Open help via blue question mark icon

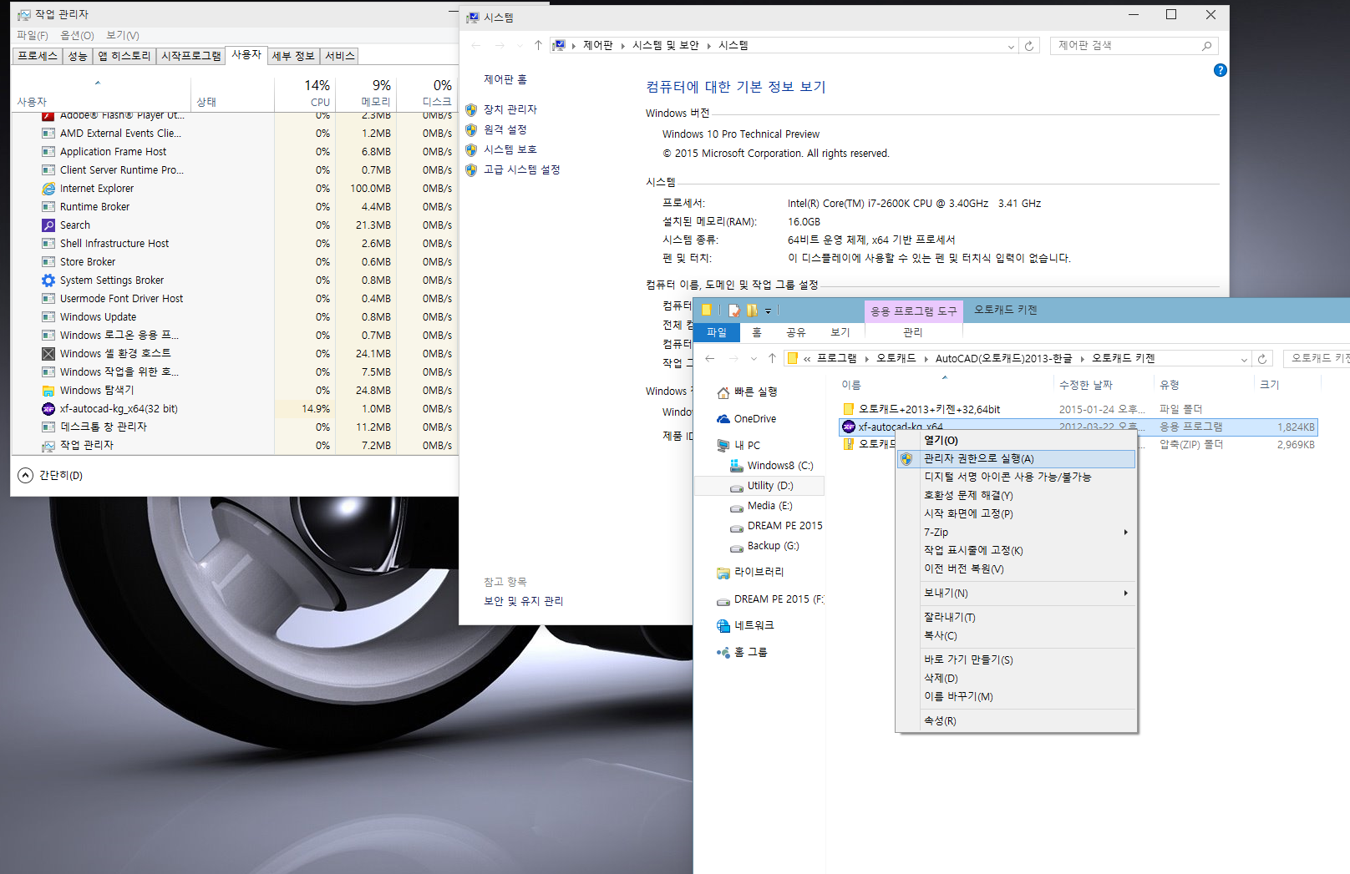1220,70
